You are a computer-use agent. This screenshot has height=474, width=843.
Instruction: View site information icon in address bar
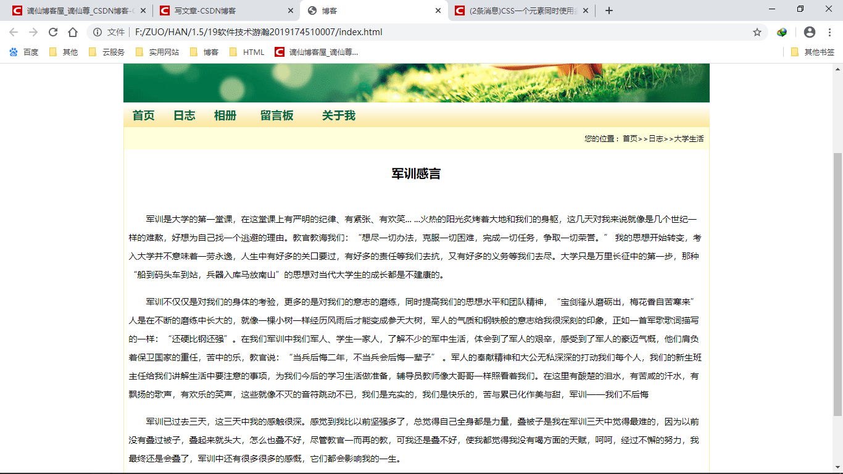97,32
